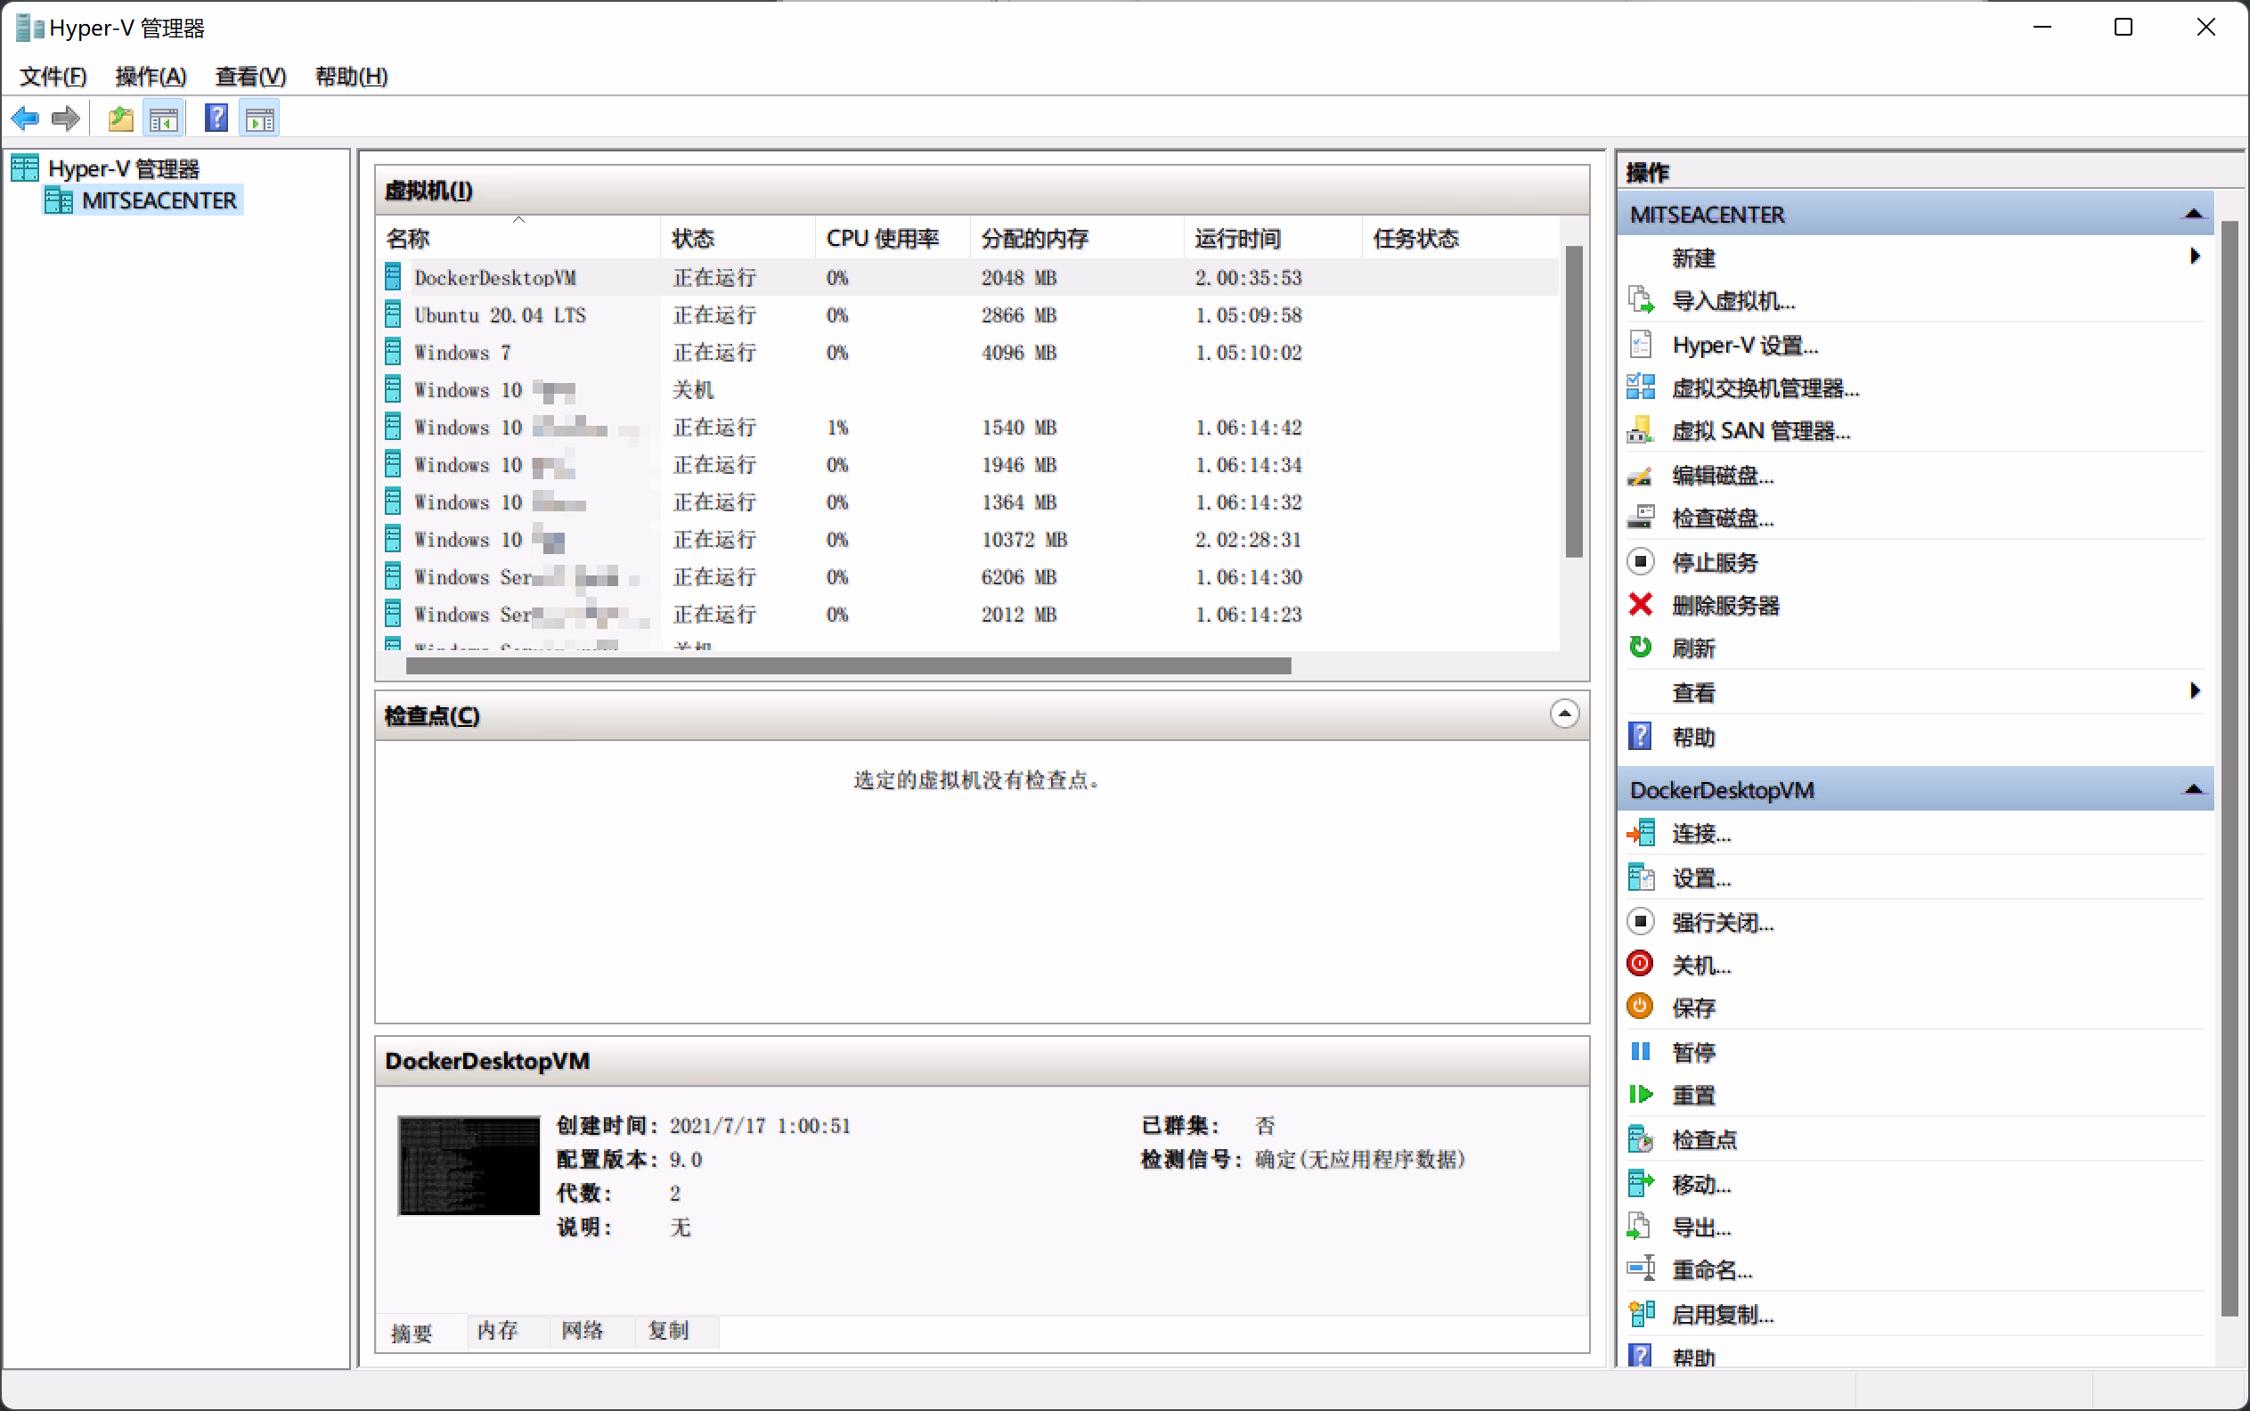The width and height of the screenshot is (2250, 1411).
Task: Click the horizontal scrollbar in the VM list
Action: [847, 666]
